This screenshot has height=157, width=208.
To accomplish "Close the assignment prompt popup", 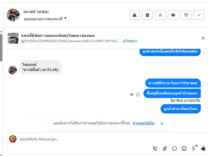I will 162,124.
